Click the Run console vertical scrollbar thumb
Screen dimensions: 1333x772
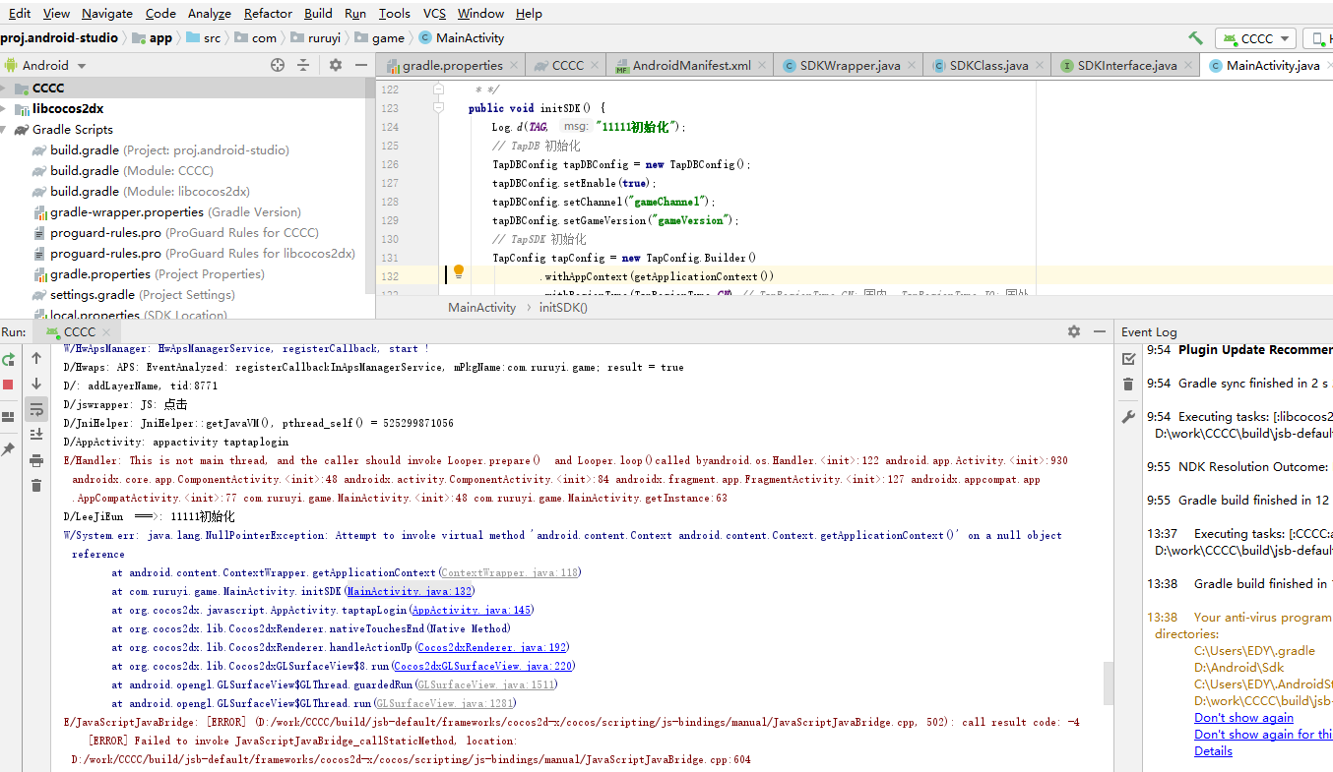(1110, 683)
